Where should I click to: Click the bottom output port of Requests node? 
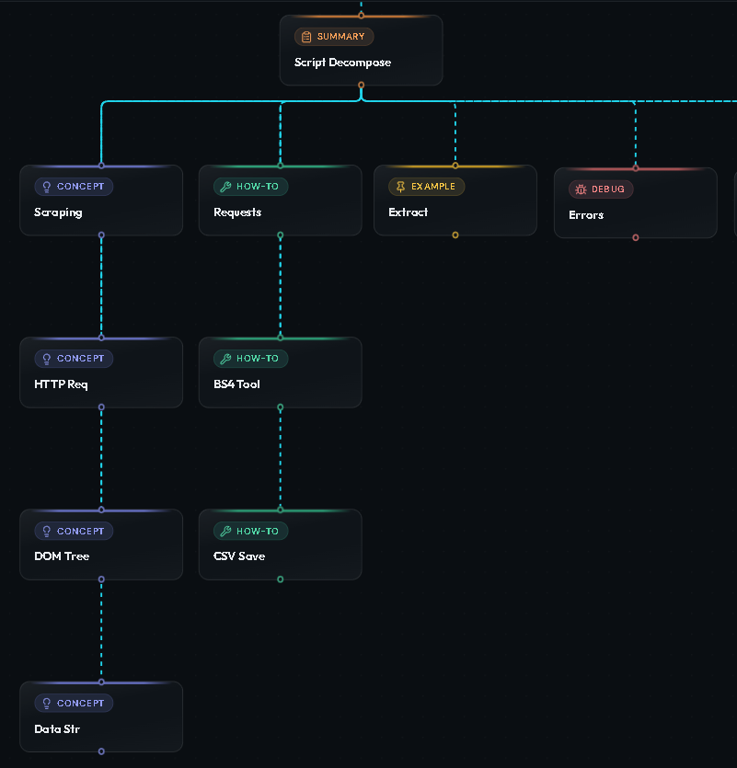[281, 235]
